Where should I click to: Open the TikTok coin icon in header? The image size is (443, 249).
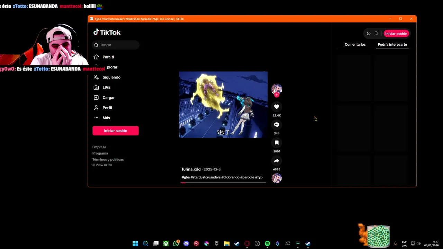click(369, 34)
